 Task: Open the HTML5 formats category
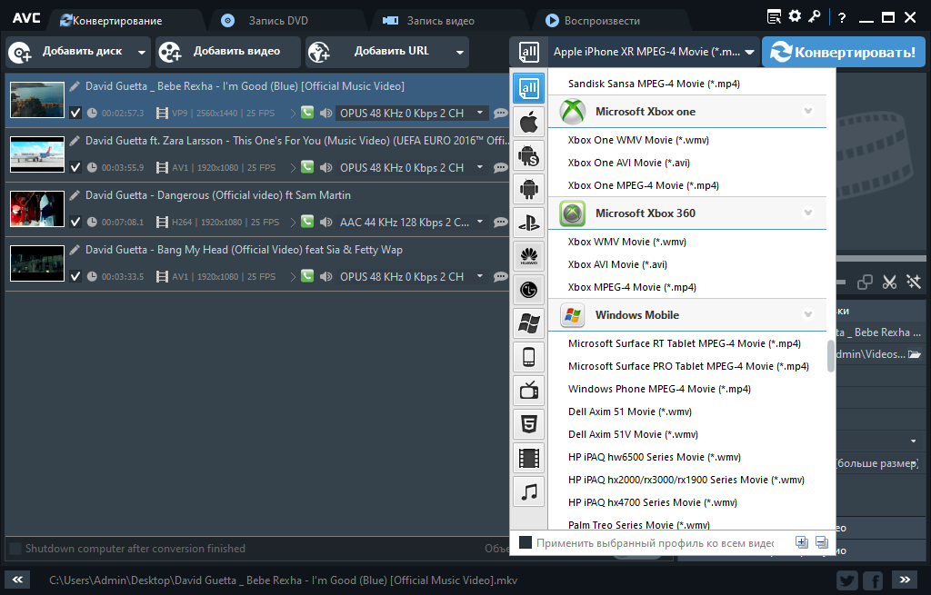(528, 423)
